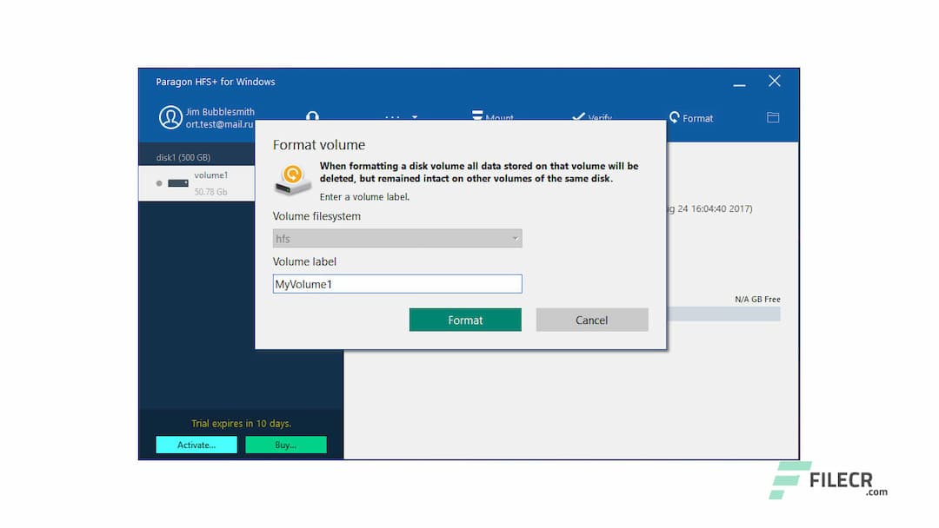Click the volume1 drive icon in the sidebar
Image resolution: width=939 pixels, height=528 pixels.
click(177, 182)
